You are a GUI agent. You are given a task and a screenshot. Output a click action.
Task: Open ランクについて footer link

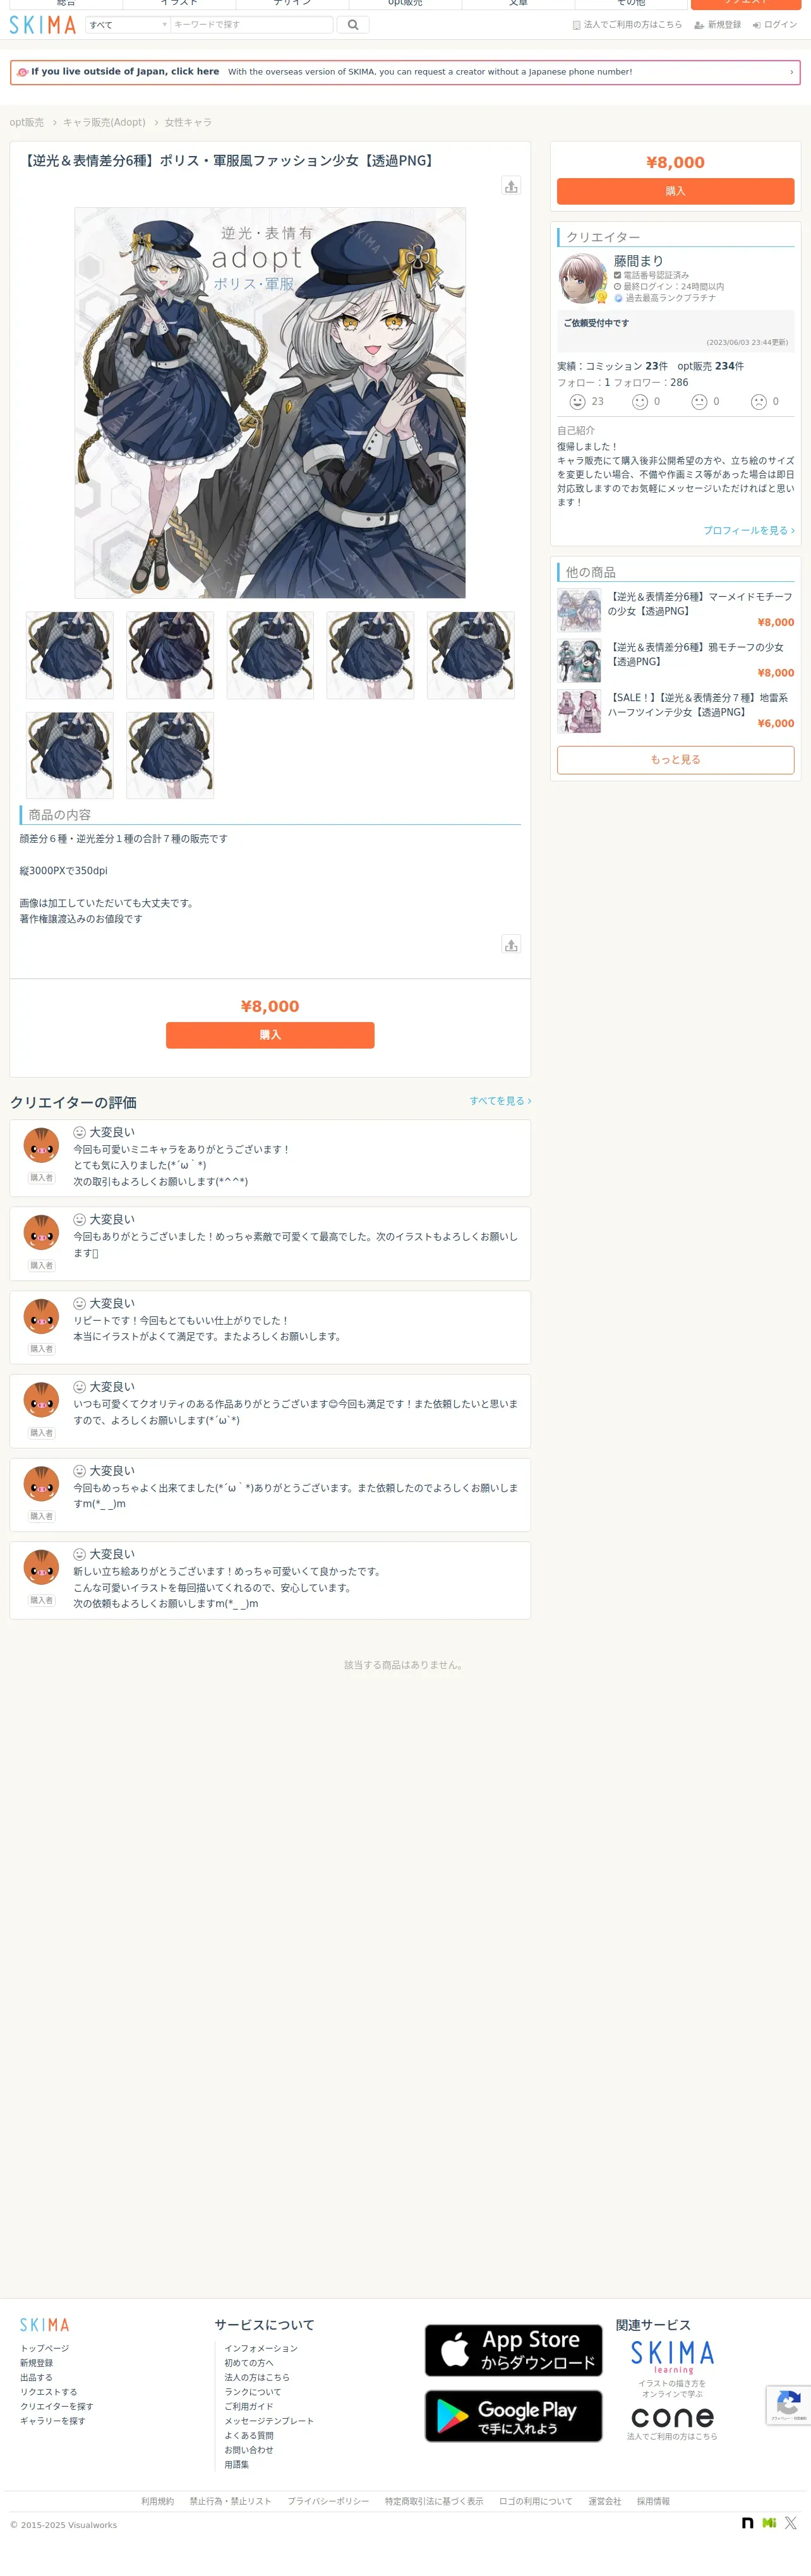[253, 2392]
